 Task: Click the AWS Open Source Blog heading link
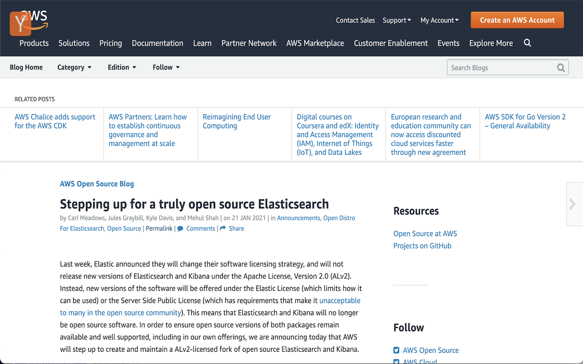point(97,184)
